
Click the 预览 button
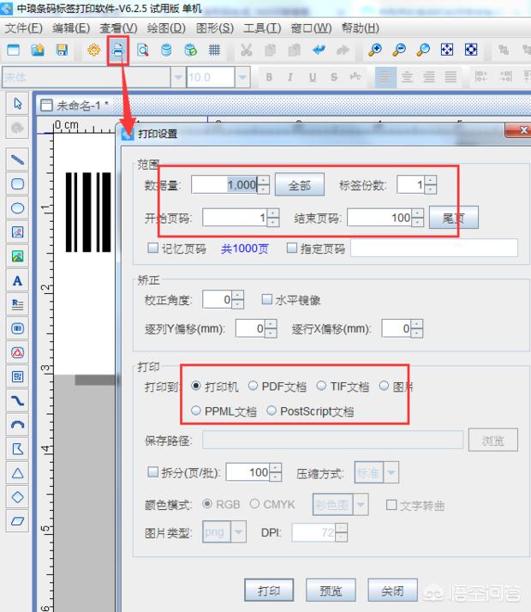(x=331, y=591)
